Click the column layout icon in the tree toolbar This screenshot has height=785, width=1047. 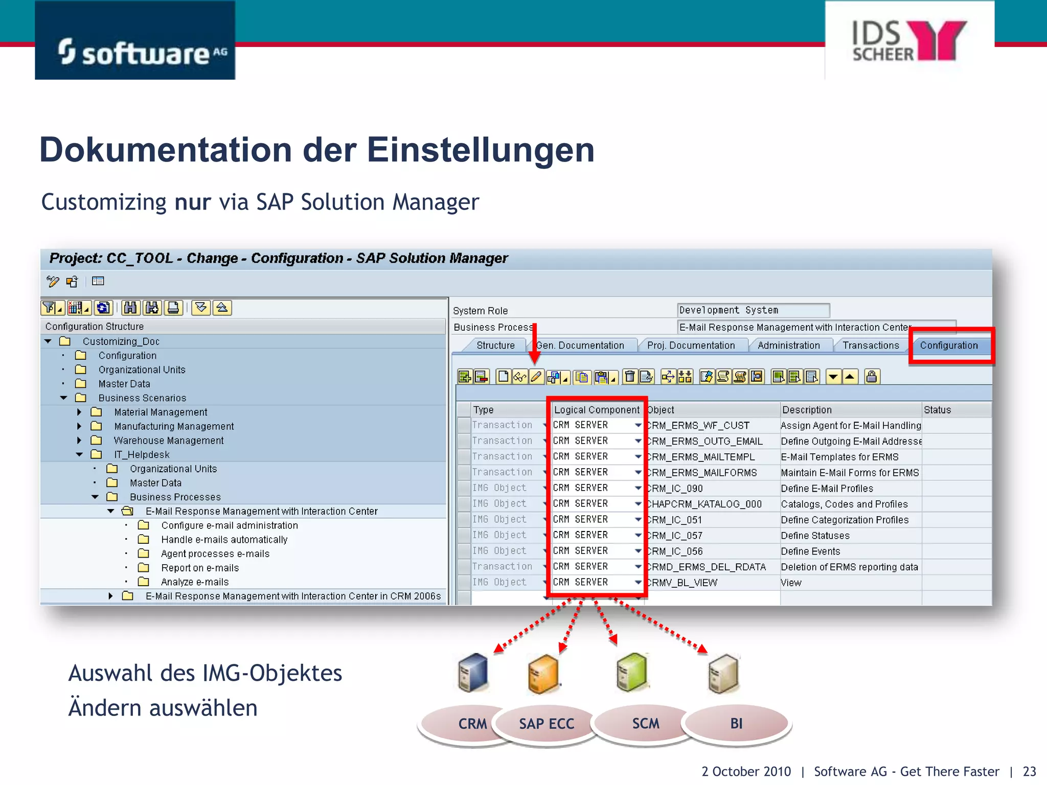(79, 308)
